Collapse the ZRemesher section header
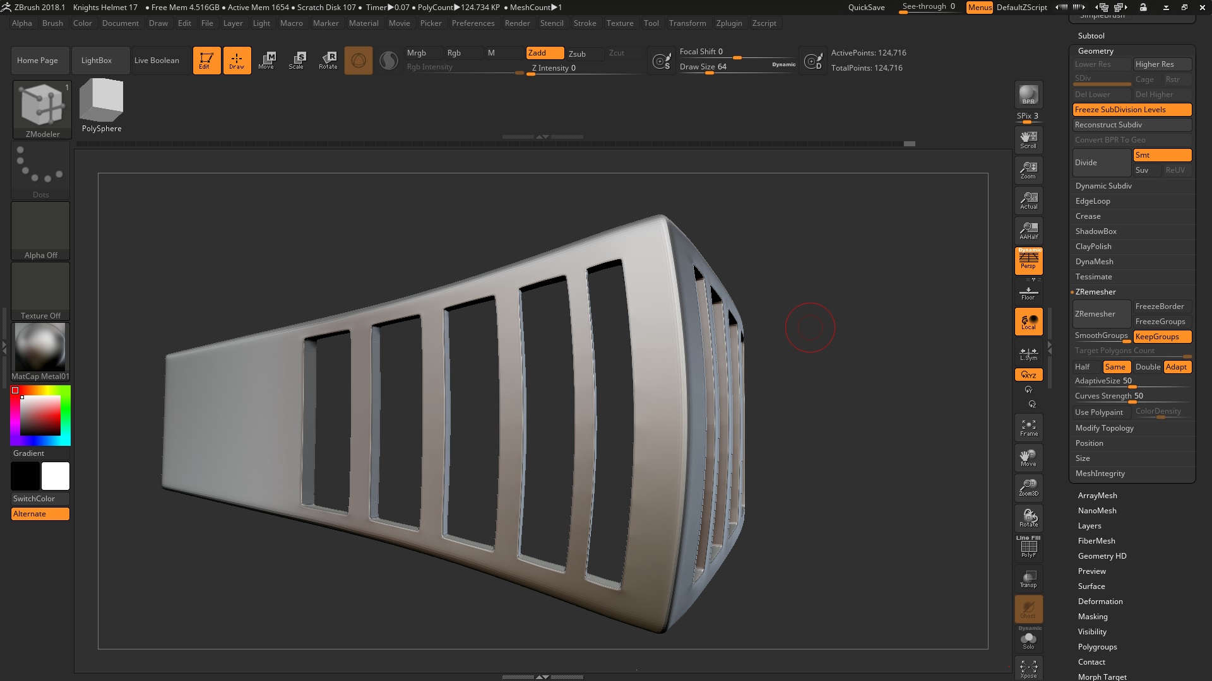Image resolution: width=1212 pixels, height=681 pixels. [1096, 292]
